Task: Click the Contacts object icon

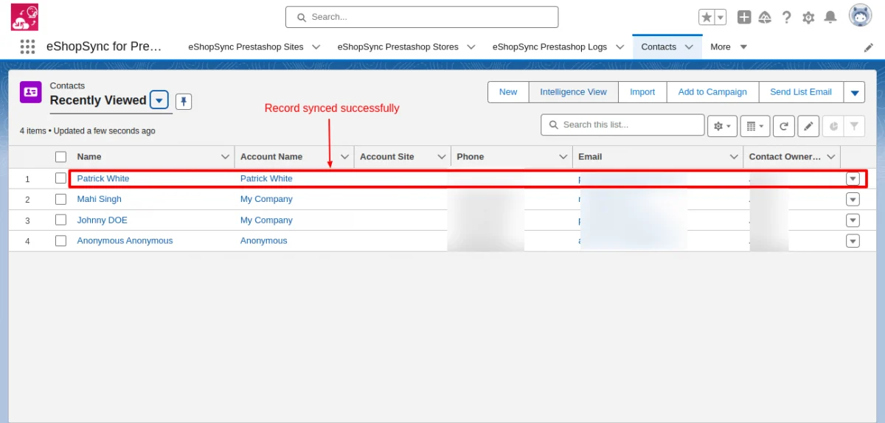Action: click(30, 91)
